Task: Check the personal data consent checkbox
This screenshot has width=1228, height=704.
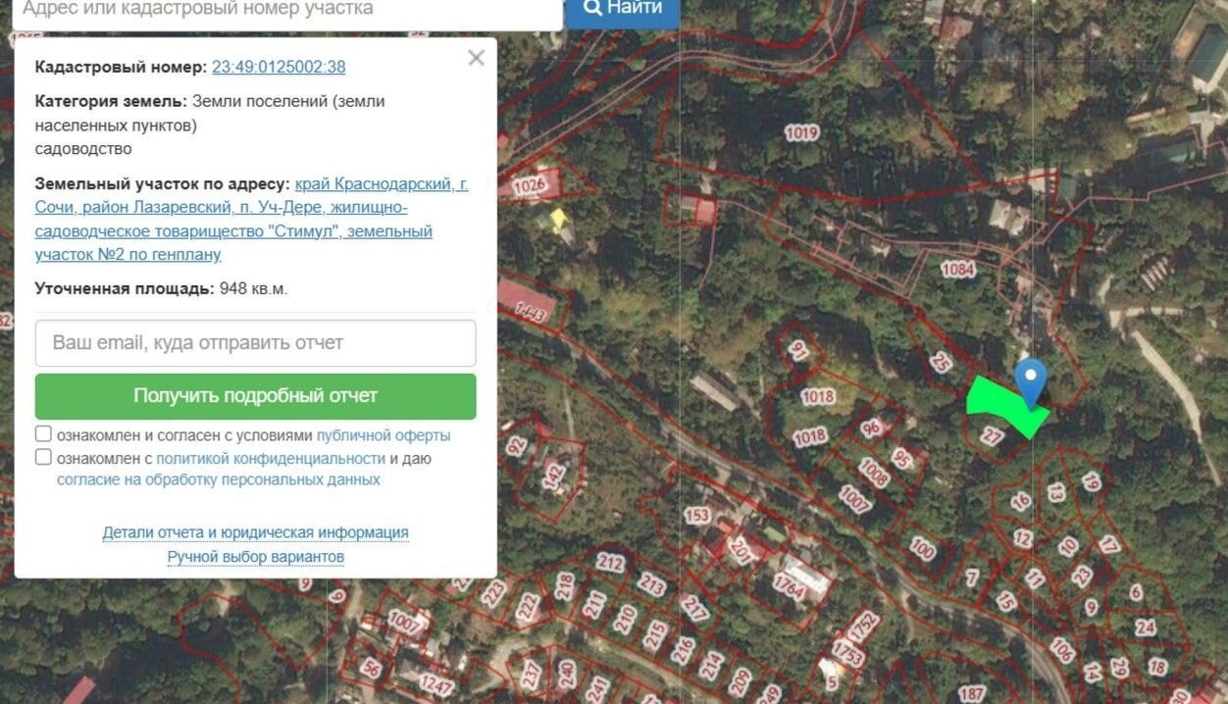Action: pyautogui.click(x=43, y=457)
